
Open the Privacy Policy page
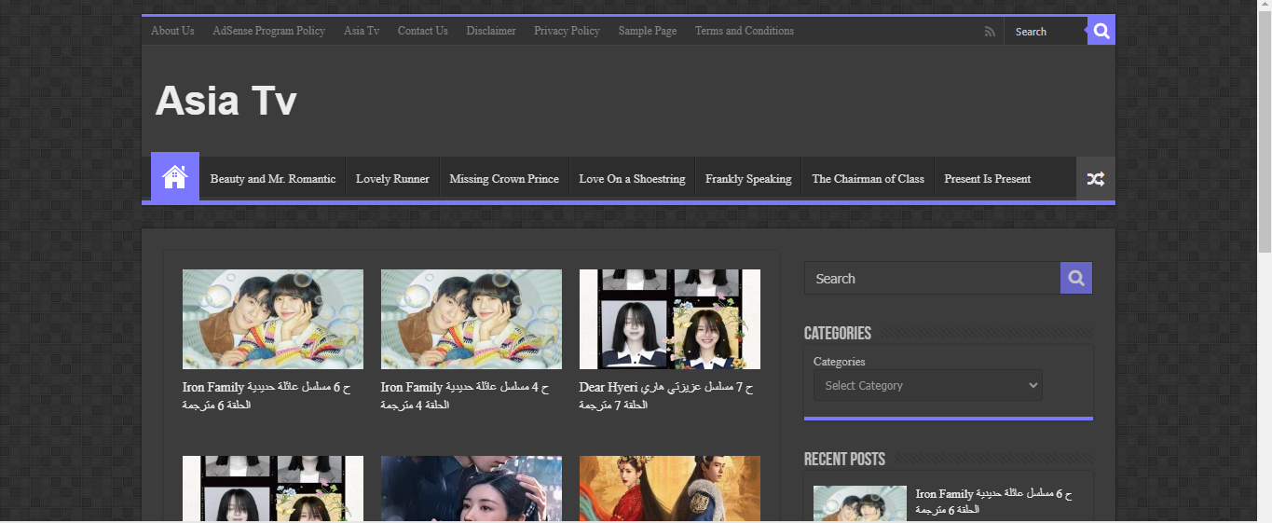pos(567,31)
